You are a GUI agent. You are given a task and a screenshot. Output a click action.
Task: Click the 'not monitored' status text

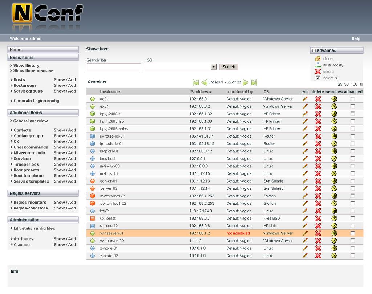(238, 233)
